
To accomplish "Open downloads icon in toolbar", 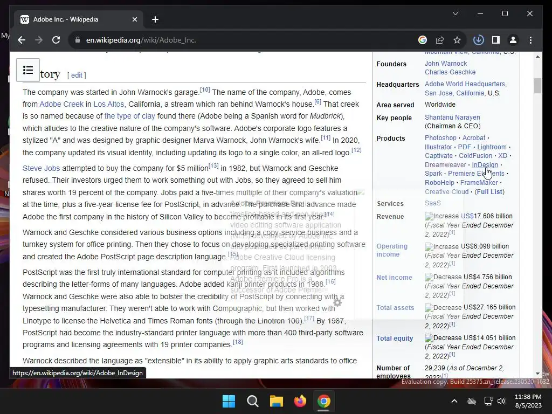I will click(x=479, y=40).
